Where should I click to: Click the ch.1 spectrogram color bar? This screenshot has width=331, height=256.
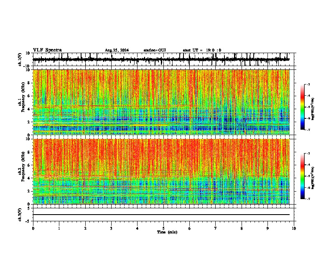click(302, 107)
